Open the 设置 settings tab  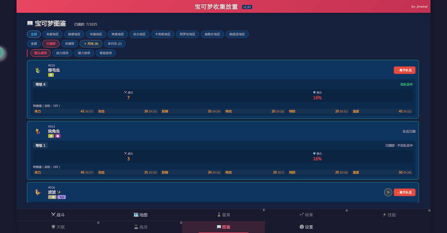pyautogui.click(x=306, y=227)
